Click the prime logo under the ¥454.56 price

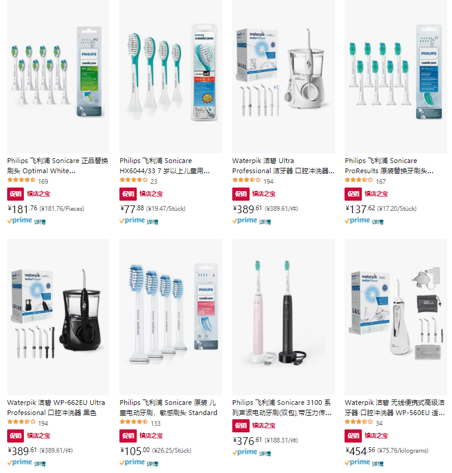point(357,463)
